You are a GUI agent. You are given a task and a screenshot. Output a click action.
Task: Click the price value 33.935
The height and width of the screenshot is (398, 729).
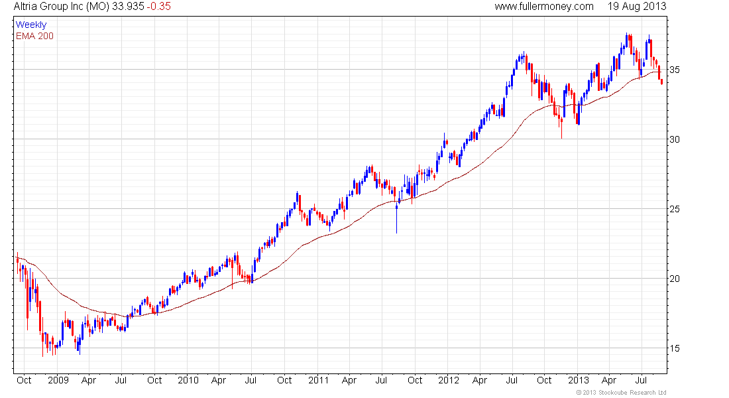click(128, 7)
